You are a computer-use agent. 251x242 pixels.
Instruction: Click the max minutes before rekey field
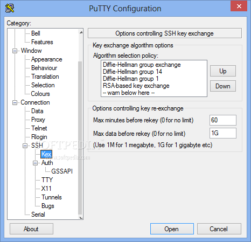(223, 120)
